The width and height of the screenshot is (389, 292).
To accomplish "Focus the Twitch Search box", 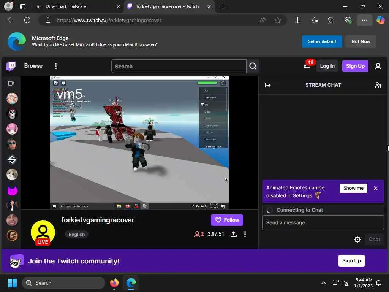I will point(179,66).
